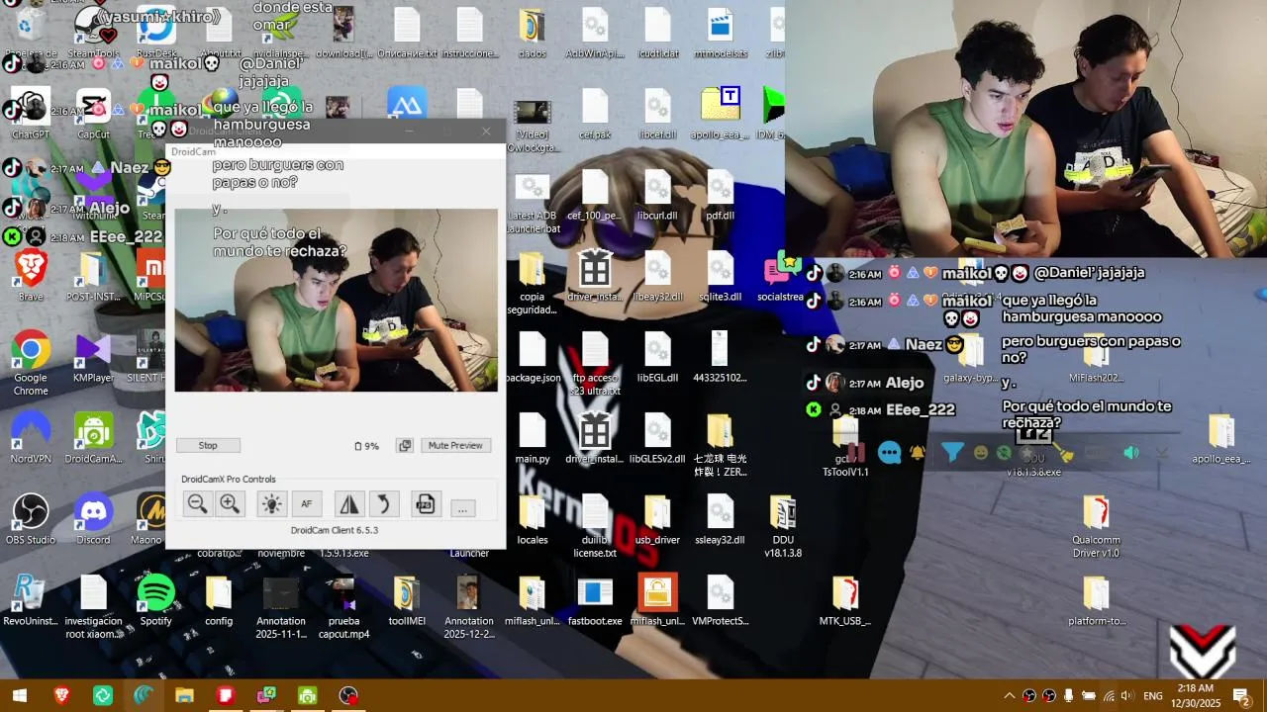Open more DroidCamX controls via ellipsis button
This screenshot has height=712, width=1267.
462,508
